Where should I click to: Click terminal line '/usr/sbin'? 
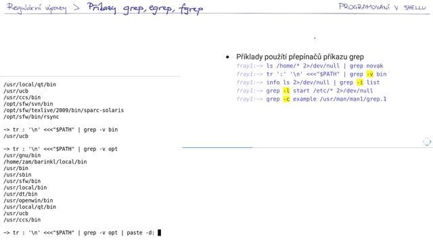tap(18, 175)
